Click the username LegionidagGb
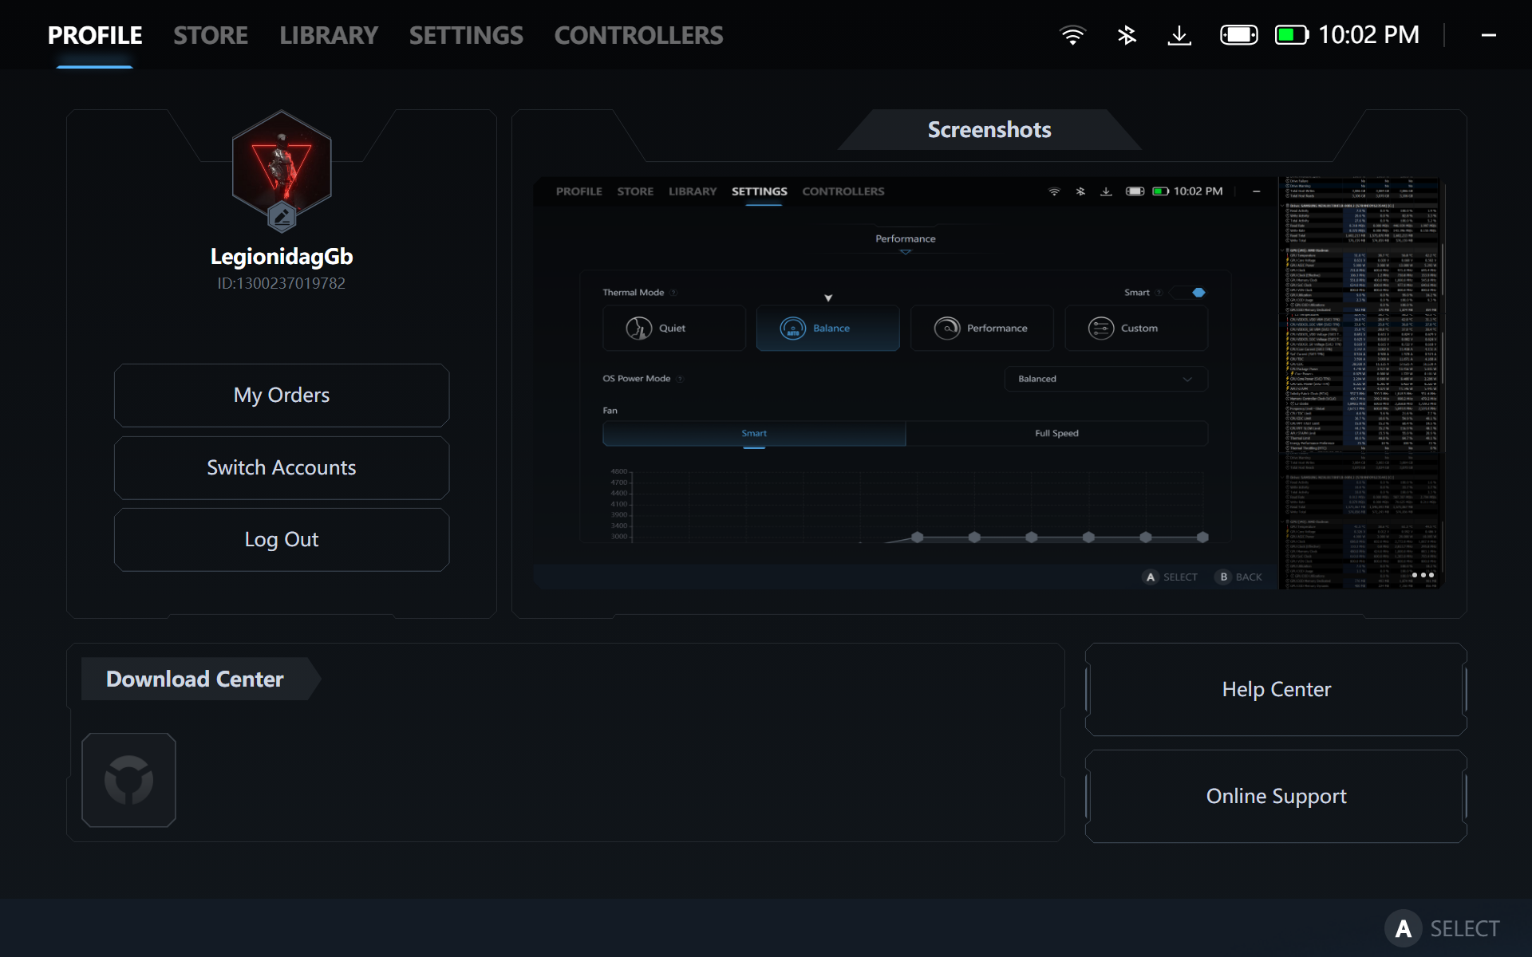1532x957 pixels. pyautogui.click(x=282, y=257)
